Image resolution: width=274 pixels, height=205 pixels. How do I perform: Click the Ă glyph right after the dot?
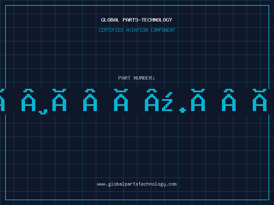point(198,100)
